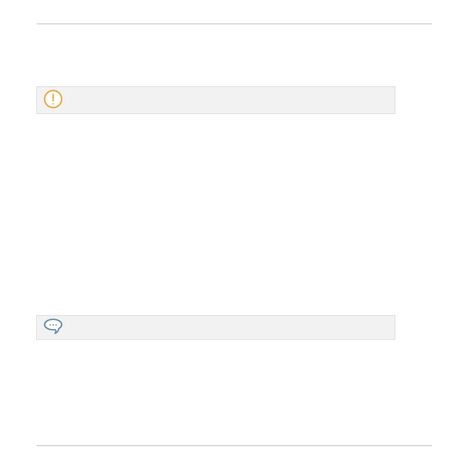The width and height of the screenshot is (459, 459).
Task: Click the orange exclamation warning icon
Action: pyautogui.click(x=53, y=99)
